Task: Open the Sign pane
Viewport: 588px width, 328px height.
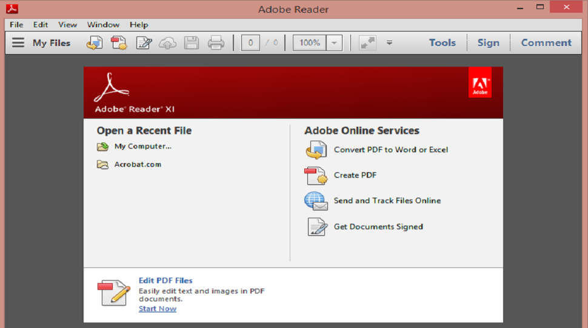Action: tap(488, 42)
